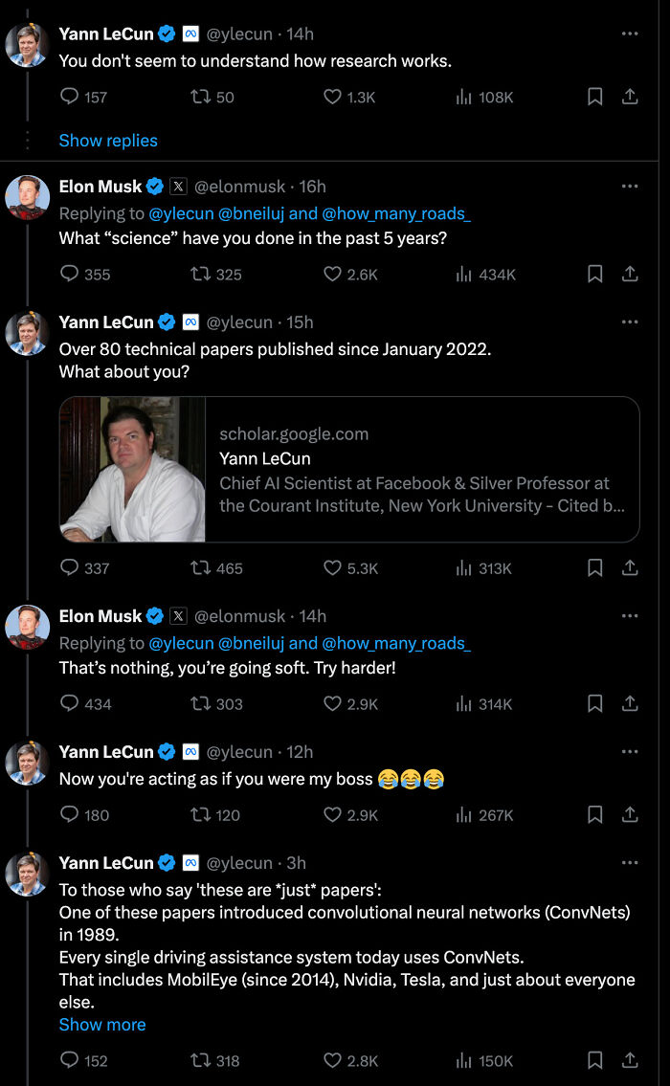The width and height of the screenshot is (670, 1086).
Task: Like the 'You don't seem to understand' tweet
Action: (x=332, y=97)
